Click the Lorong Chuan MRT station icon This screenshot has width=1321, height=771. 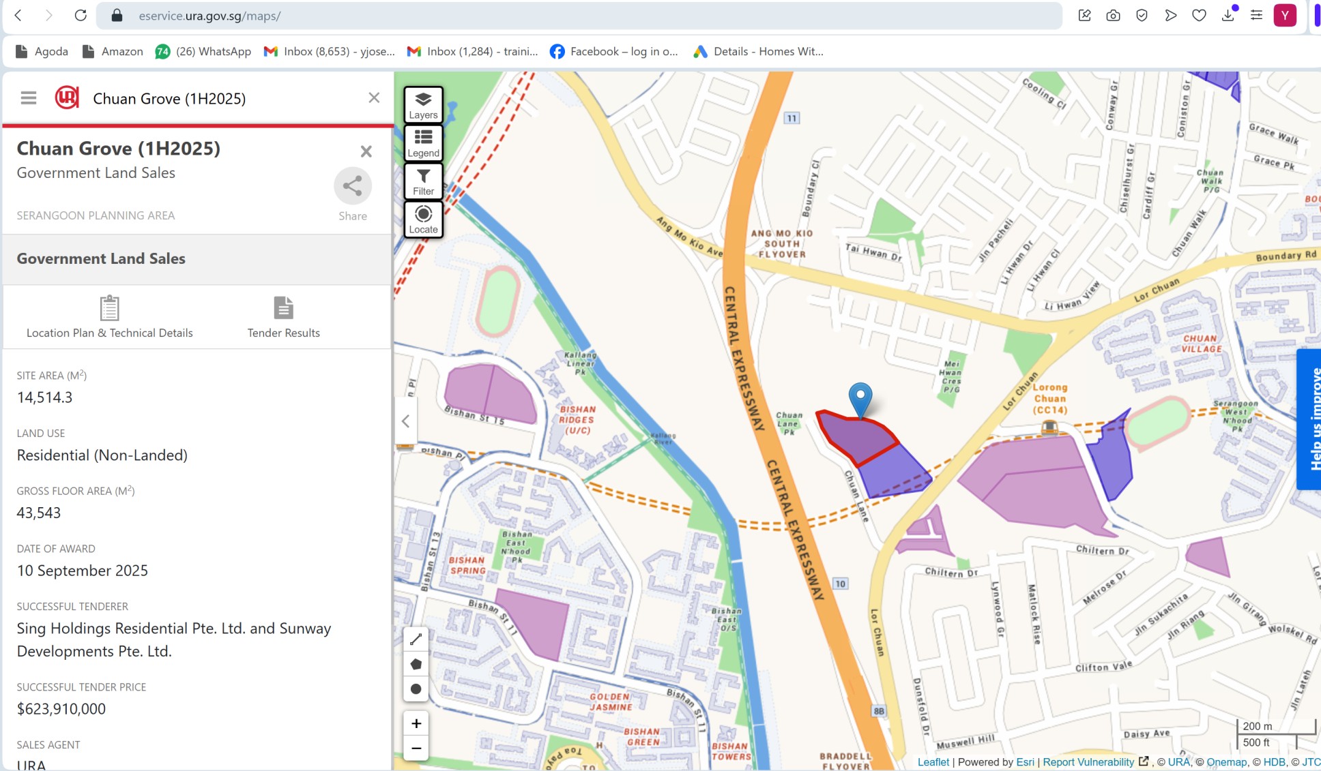(x=1049, y=427)
